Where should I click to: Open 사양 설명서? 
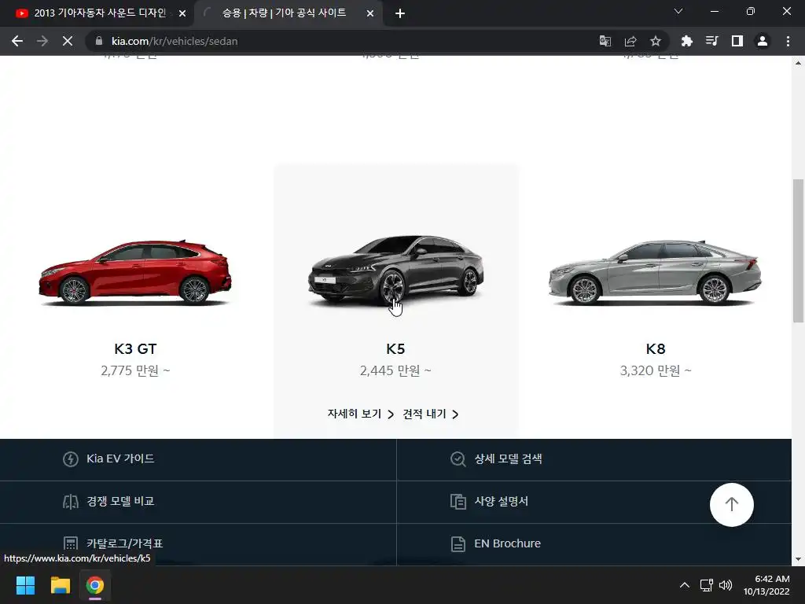coord(501,501)
